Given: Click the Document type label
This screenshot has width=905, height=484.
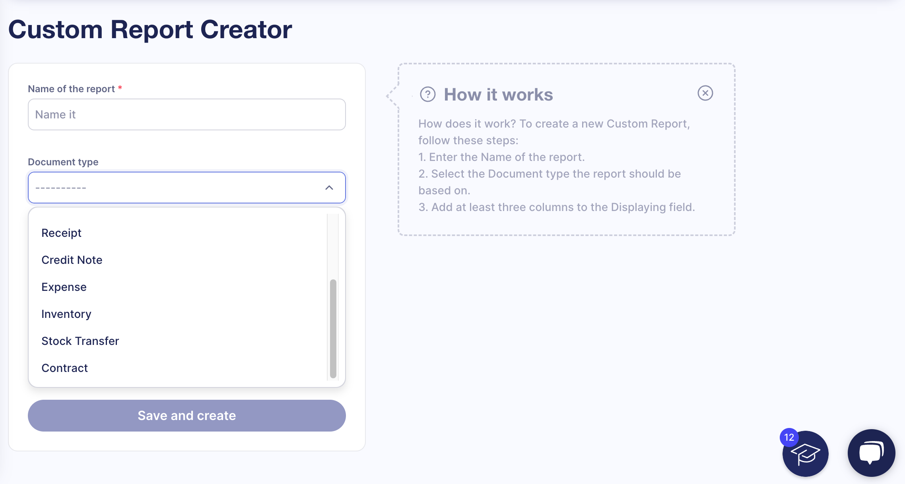Looking at the screenshot, I should [x=63, y=162].
